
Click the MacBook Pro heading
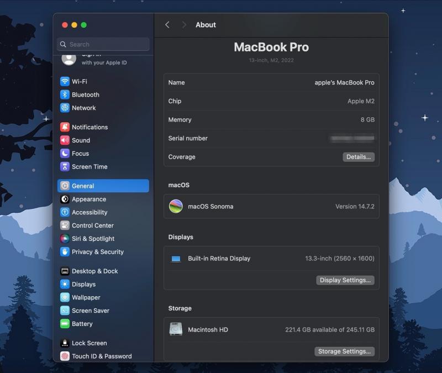[x=271, y=47]
